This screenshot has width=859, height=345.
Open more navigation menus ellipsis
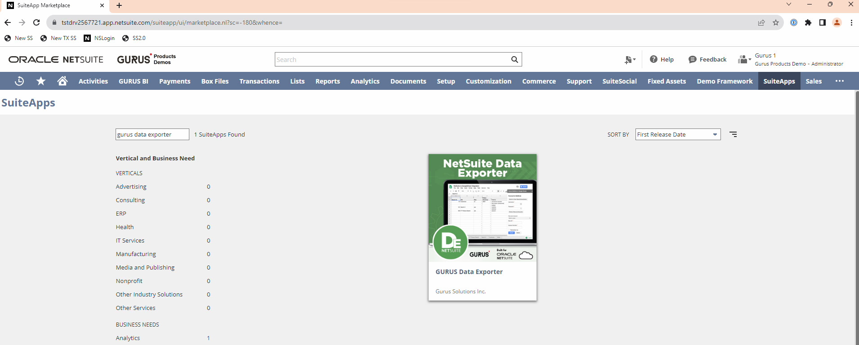[840, 81]
